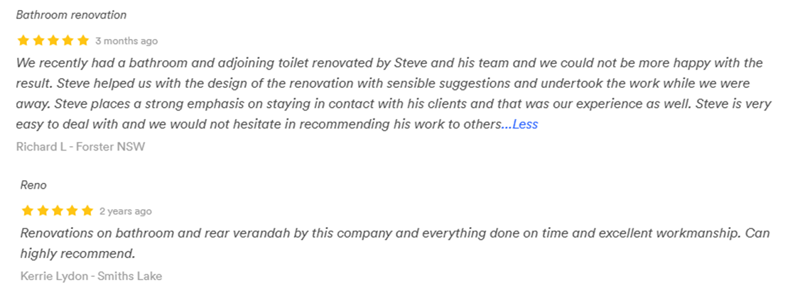Collapse the review with the ...Less link

(x=519, y=125)
